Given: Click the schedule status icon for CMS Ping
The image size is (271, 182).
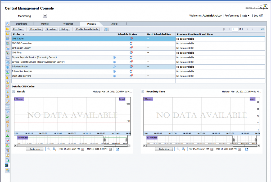Looking at the screenshot, I should coord(131,53).
